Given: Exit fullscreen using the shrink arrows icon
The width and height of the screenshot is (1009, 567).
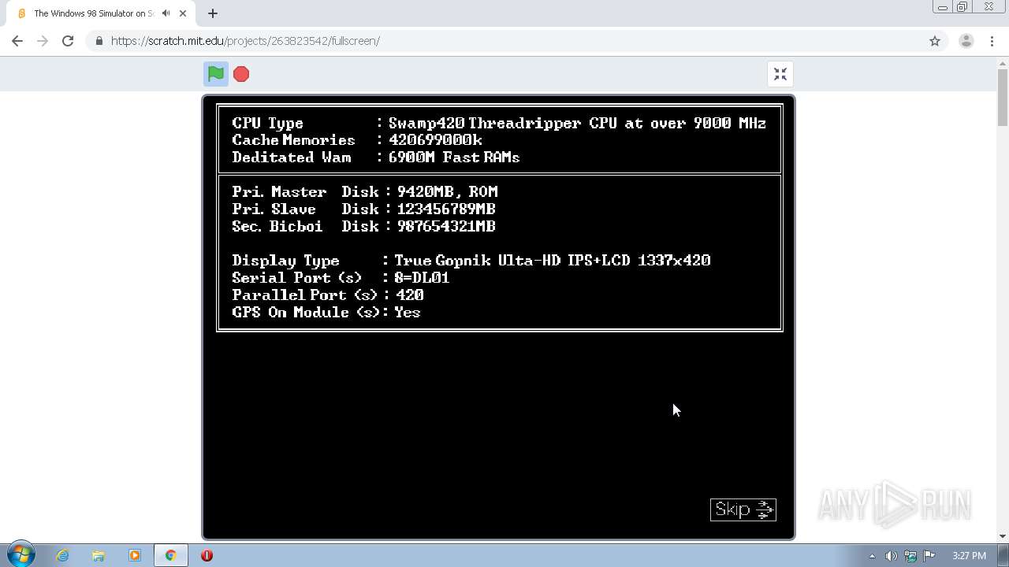Looking at the screenshot, I should click(780, 74).
